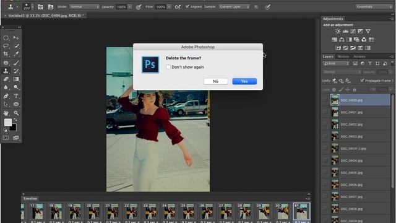Select the Zoom tool

(16, 113)
